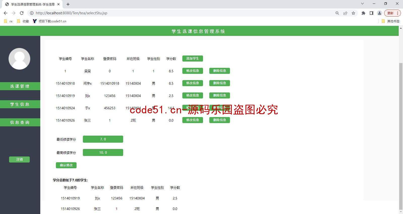403x214 pixels.
Task: Click the 学分数 column header in top table
Action: coord(171,59)
